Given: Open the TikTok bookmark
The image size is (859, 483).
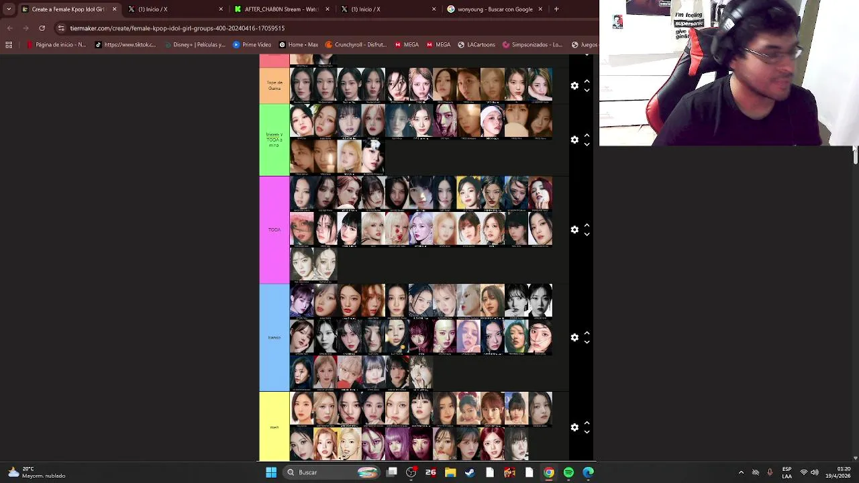Looking at the screenshot, I should pos(125,45).
